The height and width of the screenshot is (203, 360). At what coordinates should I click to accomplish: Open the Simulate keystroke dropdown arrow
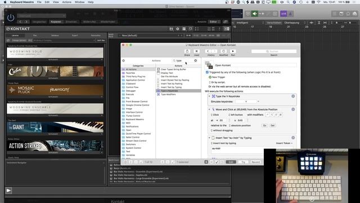point(258,101)
